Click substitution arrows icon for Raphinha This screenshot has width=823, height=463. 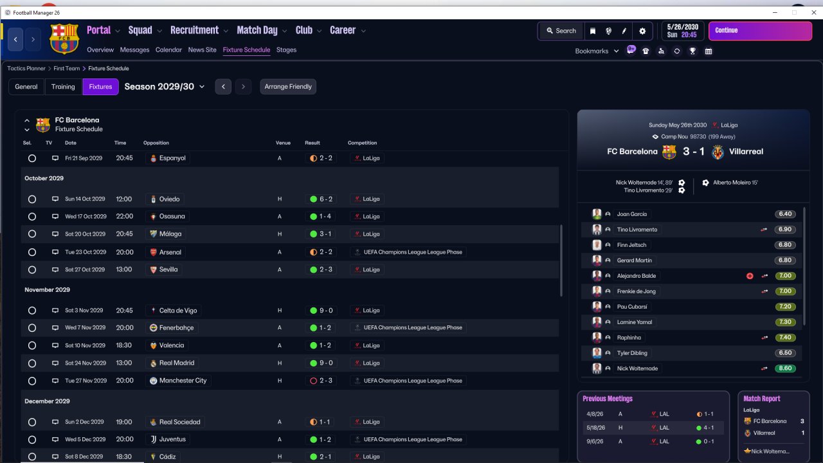click(x=764, y=338)
